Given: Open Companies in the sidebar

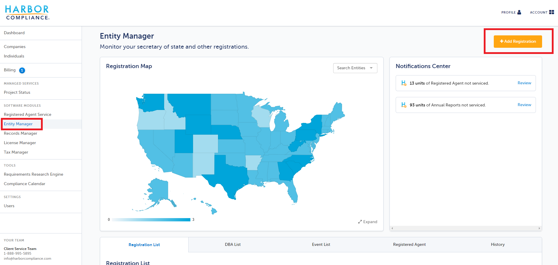Looking at the screenshot, I should pos(15,47).
